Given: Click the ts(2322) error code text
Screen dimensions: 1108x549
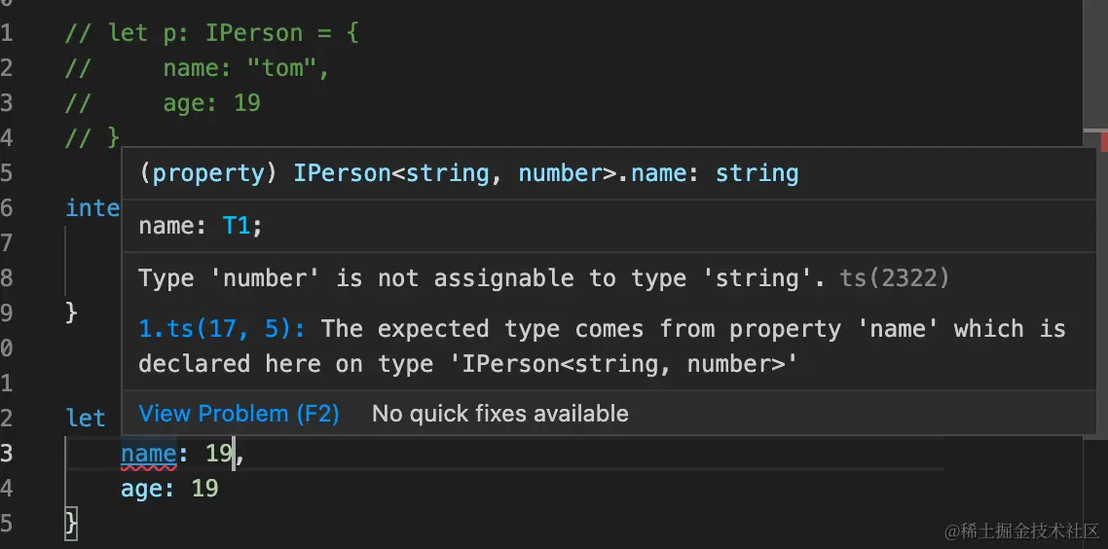Looking at the screenshot, I should pos(894,278).
